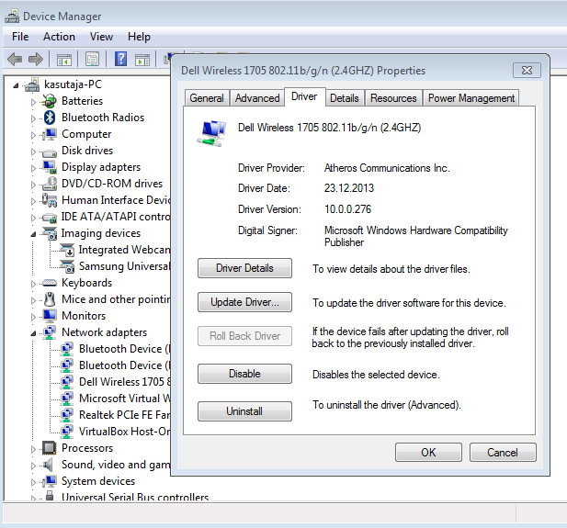Click the Keyboards category icon
The image size is (567, 528).
coord(50,283)
